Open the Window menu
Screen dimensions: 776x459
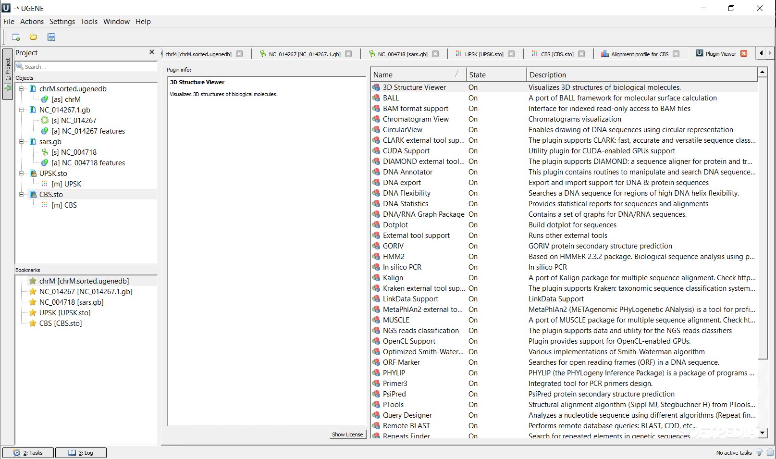116,22
